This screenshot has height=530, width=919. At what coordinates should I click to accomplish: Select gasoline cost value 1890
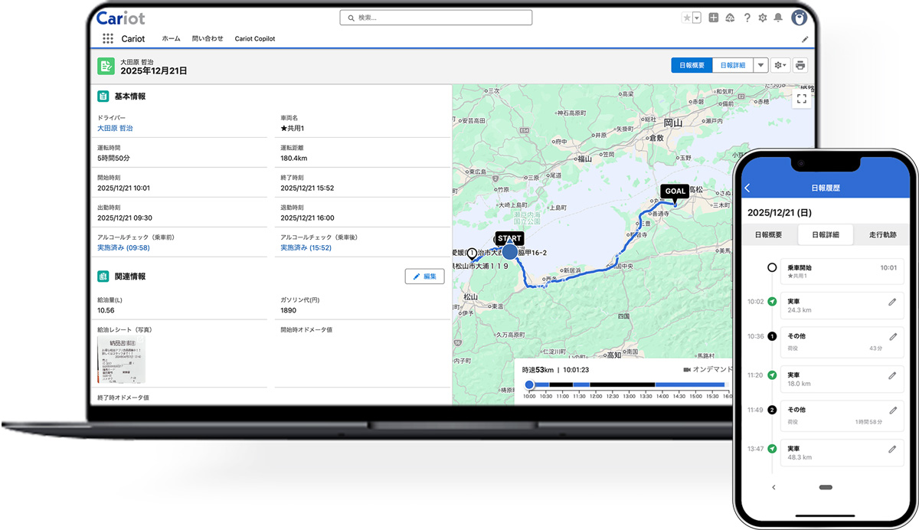pyautogui.click(x=289, y=310)
